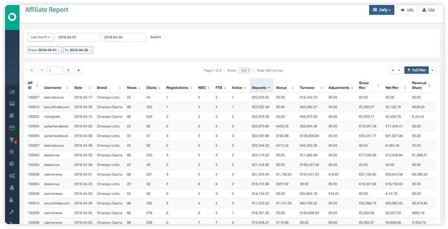Change the Show 250 entries selector
This screenshot has height=229, width=448.
tap(245, 70)
